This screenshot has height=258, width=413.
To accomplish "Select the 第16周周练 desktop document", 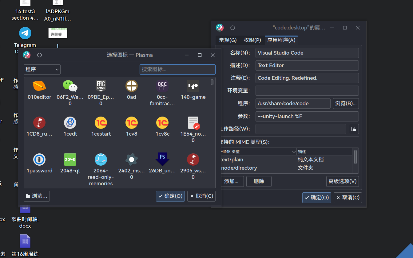I will [25, 246].
